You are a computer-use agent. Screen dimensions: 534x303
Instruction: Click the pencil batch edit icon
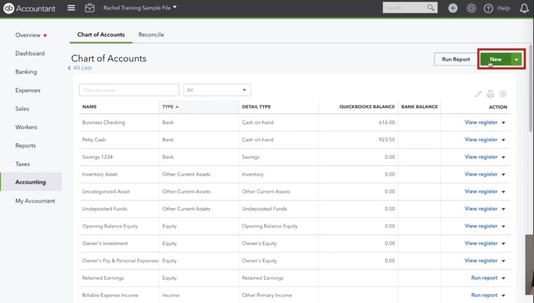click(x=478, y=94)
